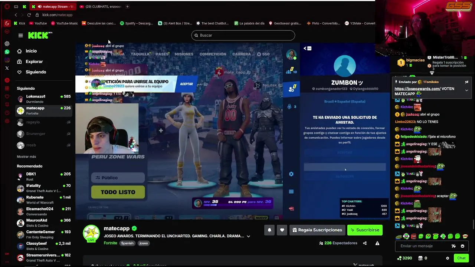Open ChatGPT in the Opera sidebar
The image size is (475, 267).
tap(7, 43)
